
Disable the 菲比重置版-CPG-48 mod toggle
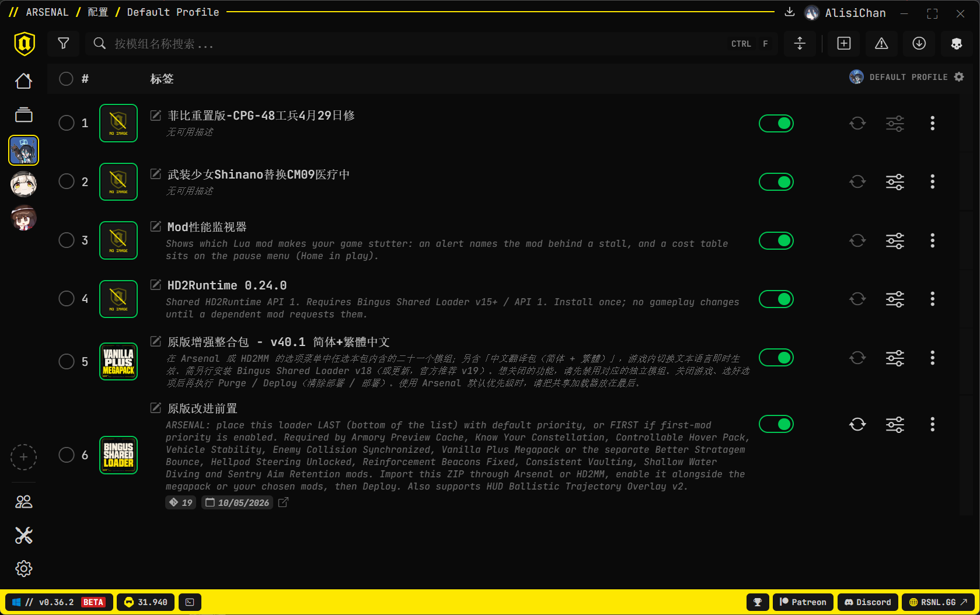tap(776, 123)
